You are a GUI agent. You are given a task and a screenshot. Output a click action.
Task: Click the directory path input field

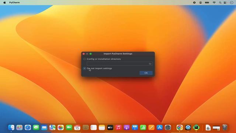click(x=119, y=64)
